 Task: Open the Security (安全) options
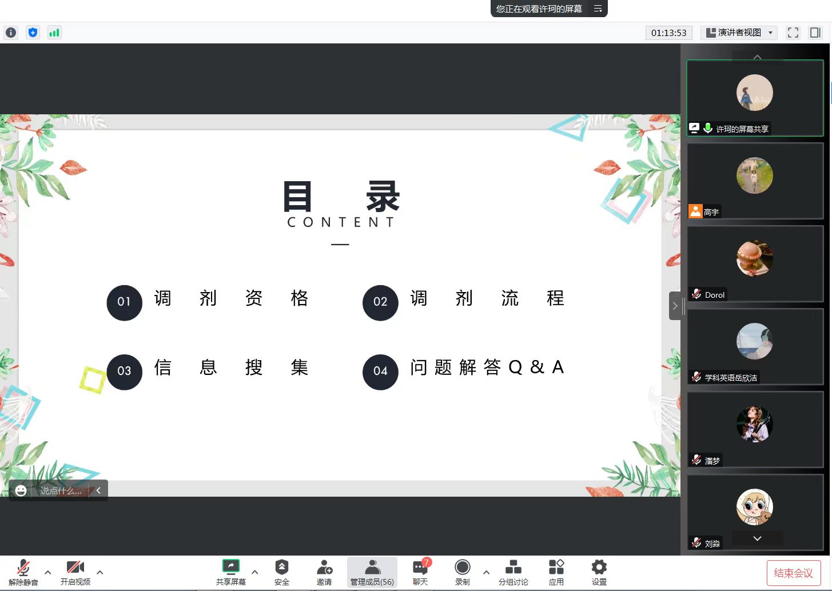click(x=281, y=572)
